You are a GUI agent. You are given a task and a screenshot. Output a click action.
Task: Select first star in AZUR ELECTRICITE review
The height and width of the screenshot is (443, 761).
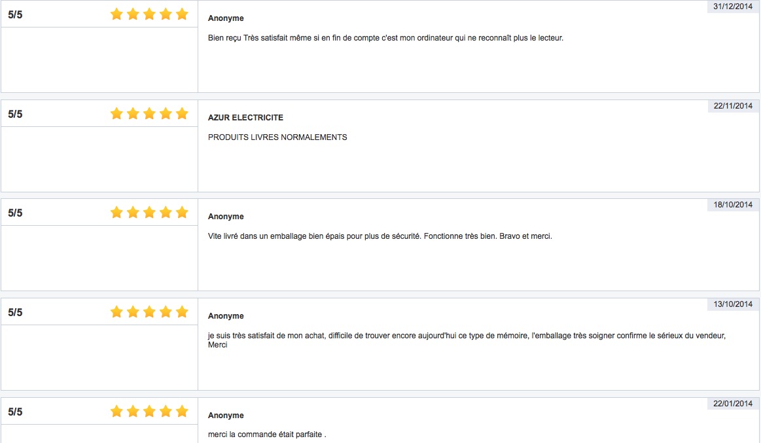116,114
